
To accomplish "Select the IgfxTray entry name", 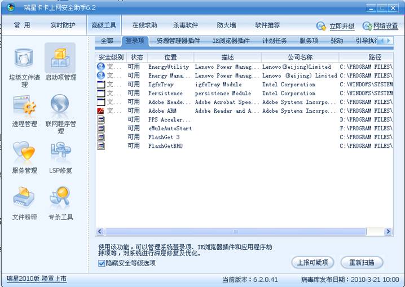I will 161,85.
